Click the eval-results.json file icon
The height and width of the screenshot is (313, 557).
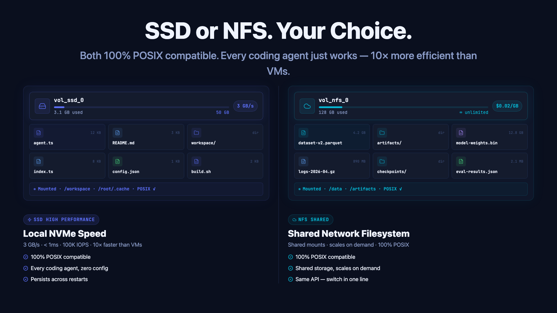coord(461,161)
